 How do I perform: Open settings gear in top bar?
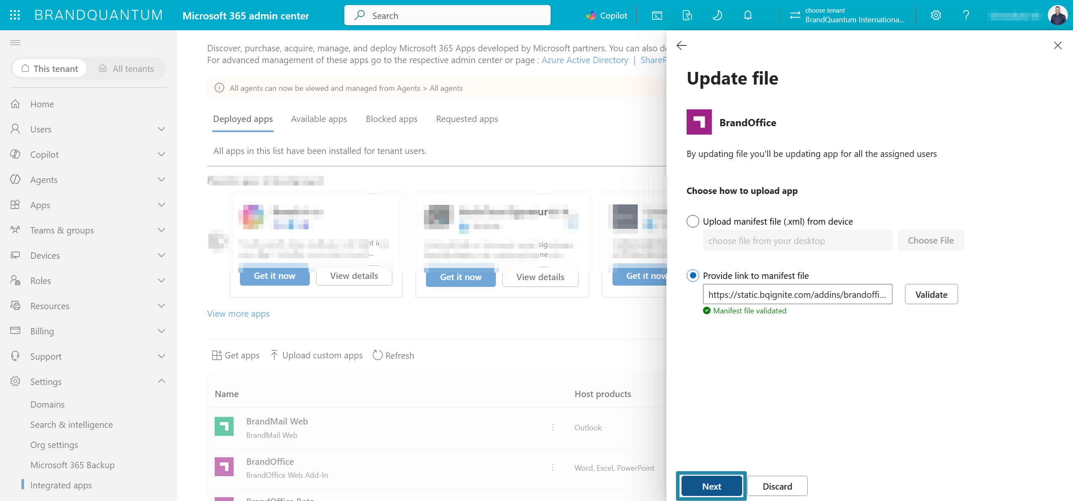[x=936, y=16]
